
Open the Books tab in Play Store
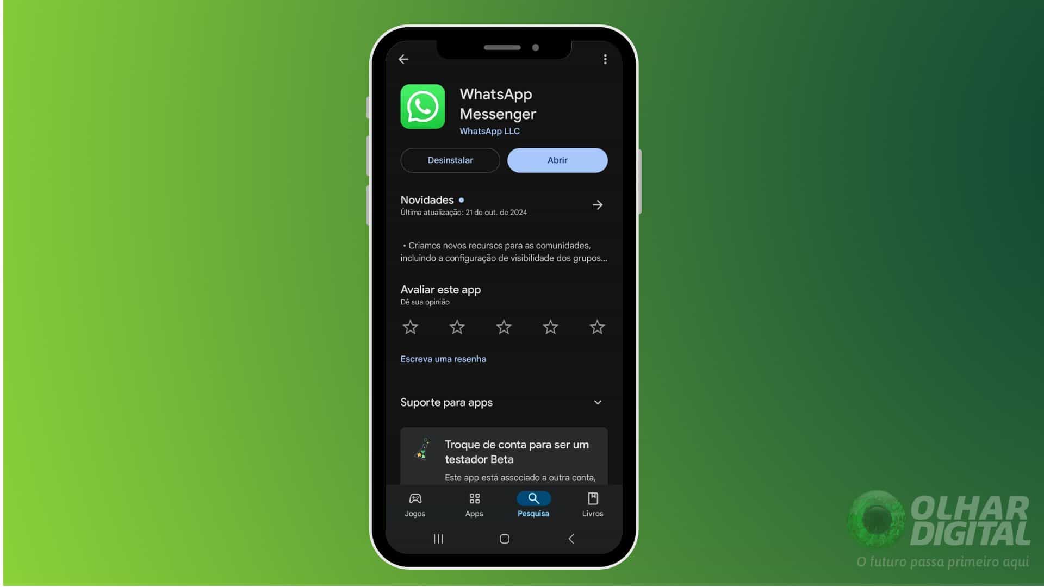(x=592, y=504)
